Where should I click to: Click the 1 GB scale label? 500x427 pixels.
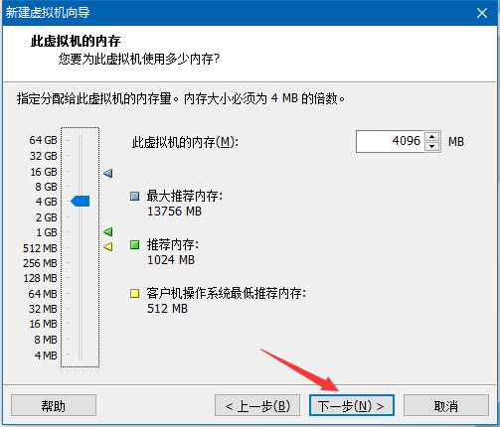point(46,232)
